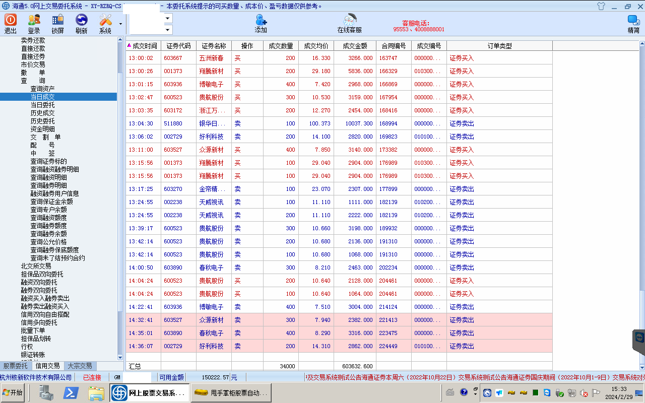Switch to 精简 compact mode icon
Image resolution: width=645 pixels, height=403 pixels.
point(633,23)
